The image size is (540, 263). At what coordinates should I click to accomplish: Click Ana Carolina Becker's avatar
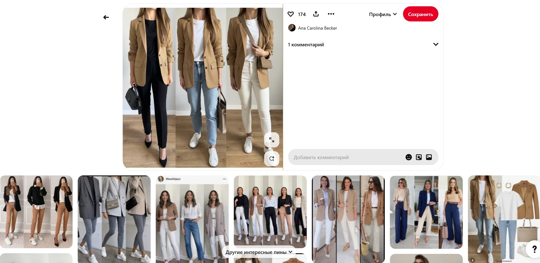[292, 28]
